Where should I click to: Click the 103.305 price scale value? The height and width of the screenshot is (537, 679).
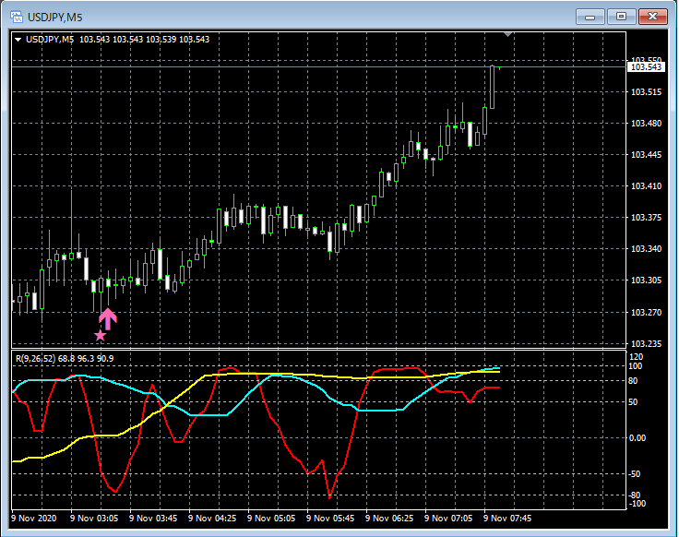coord(646,280)
